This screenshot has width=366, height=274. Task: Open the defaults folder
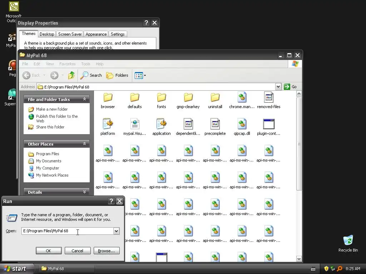(x=134, y=100)
